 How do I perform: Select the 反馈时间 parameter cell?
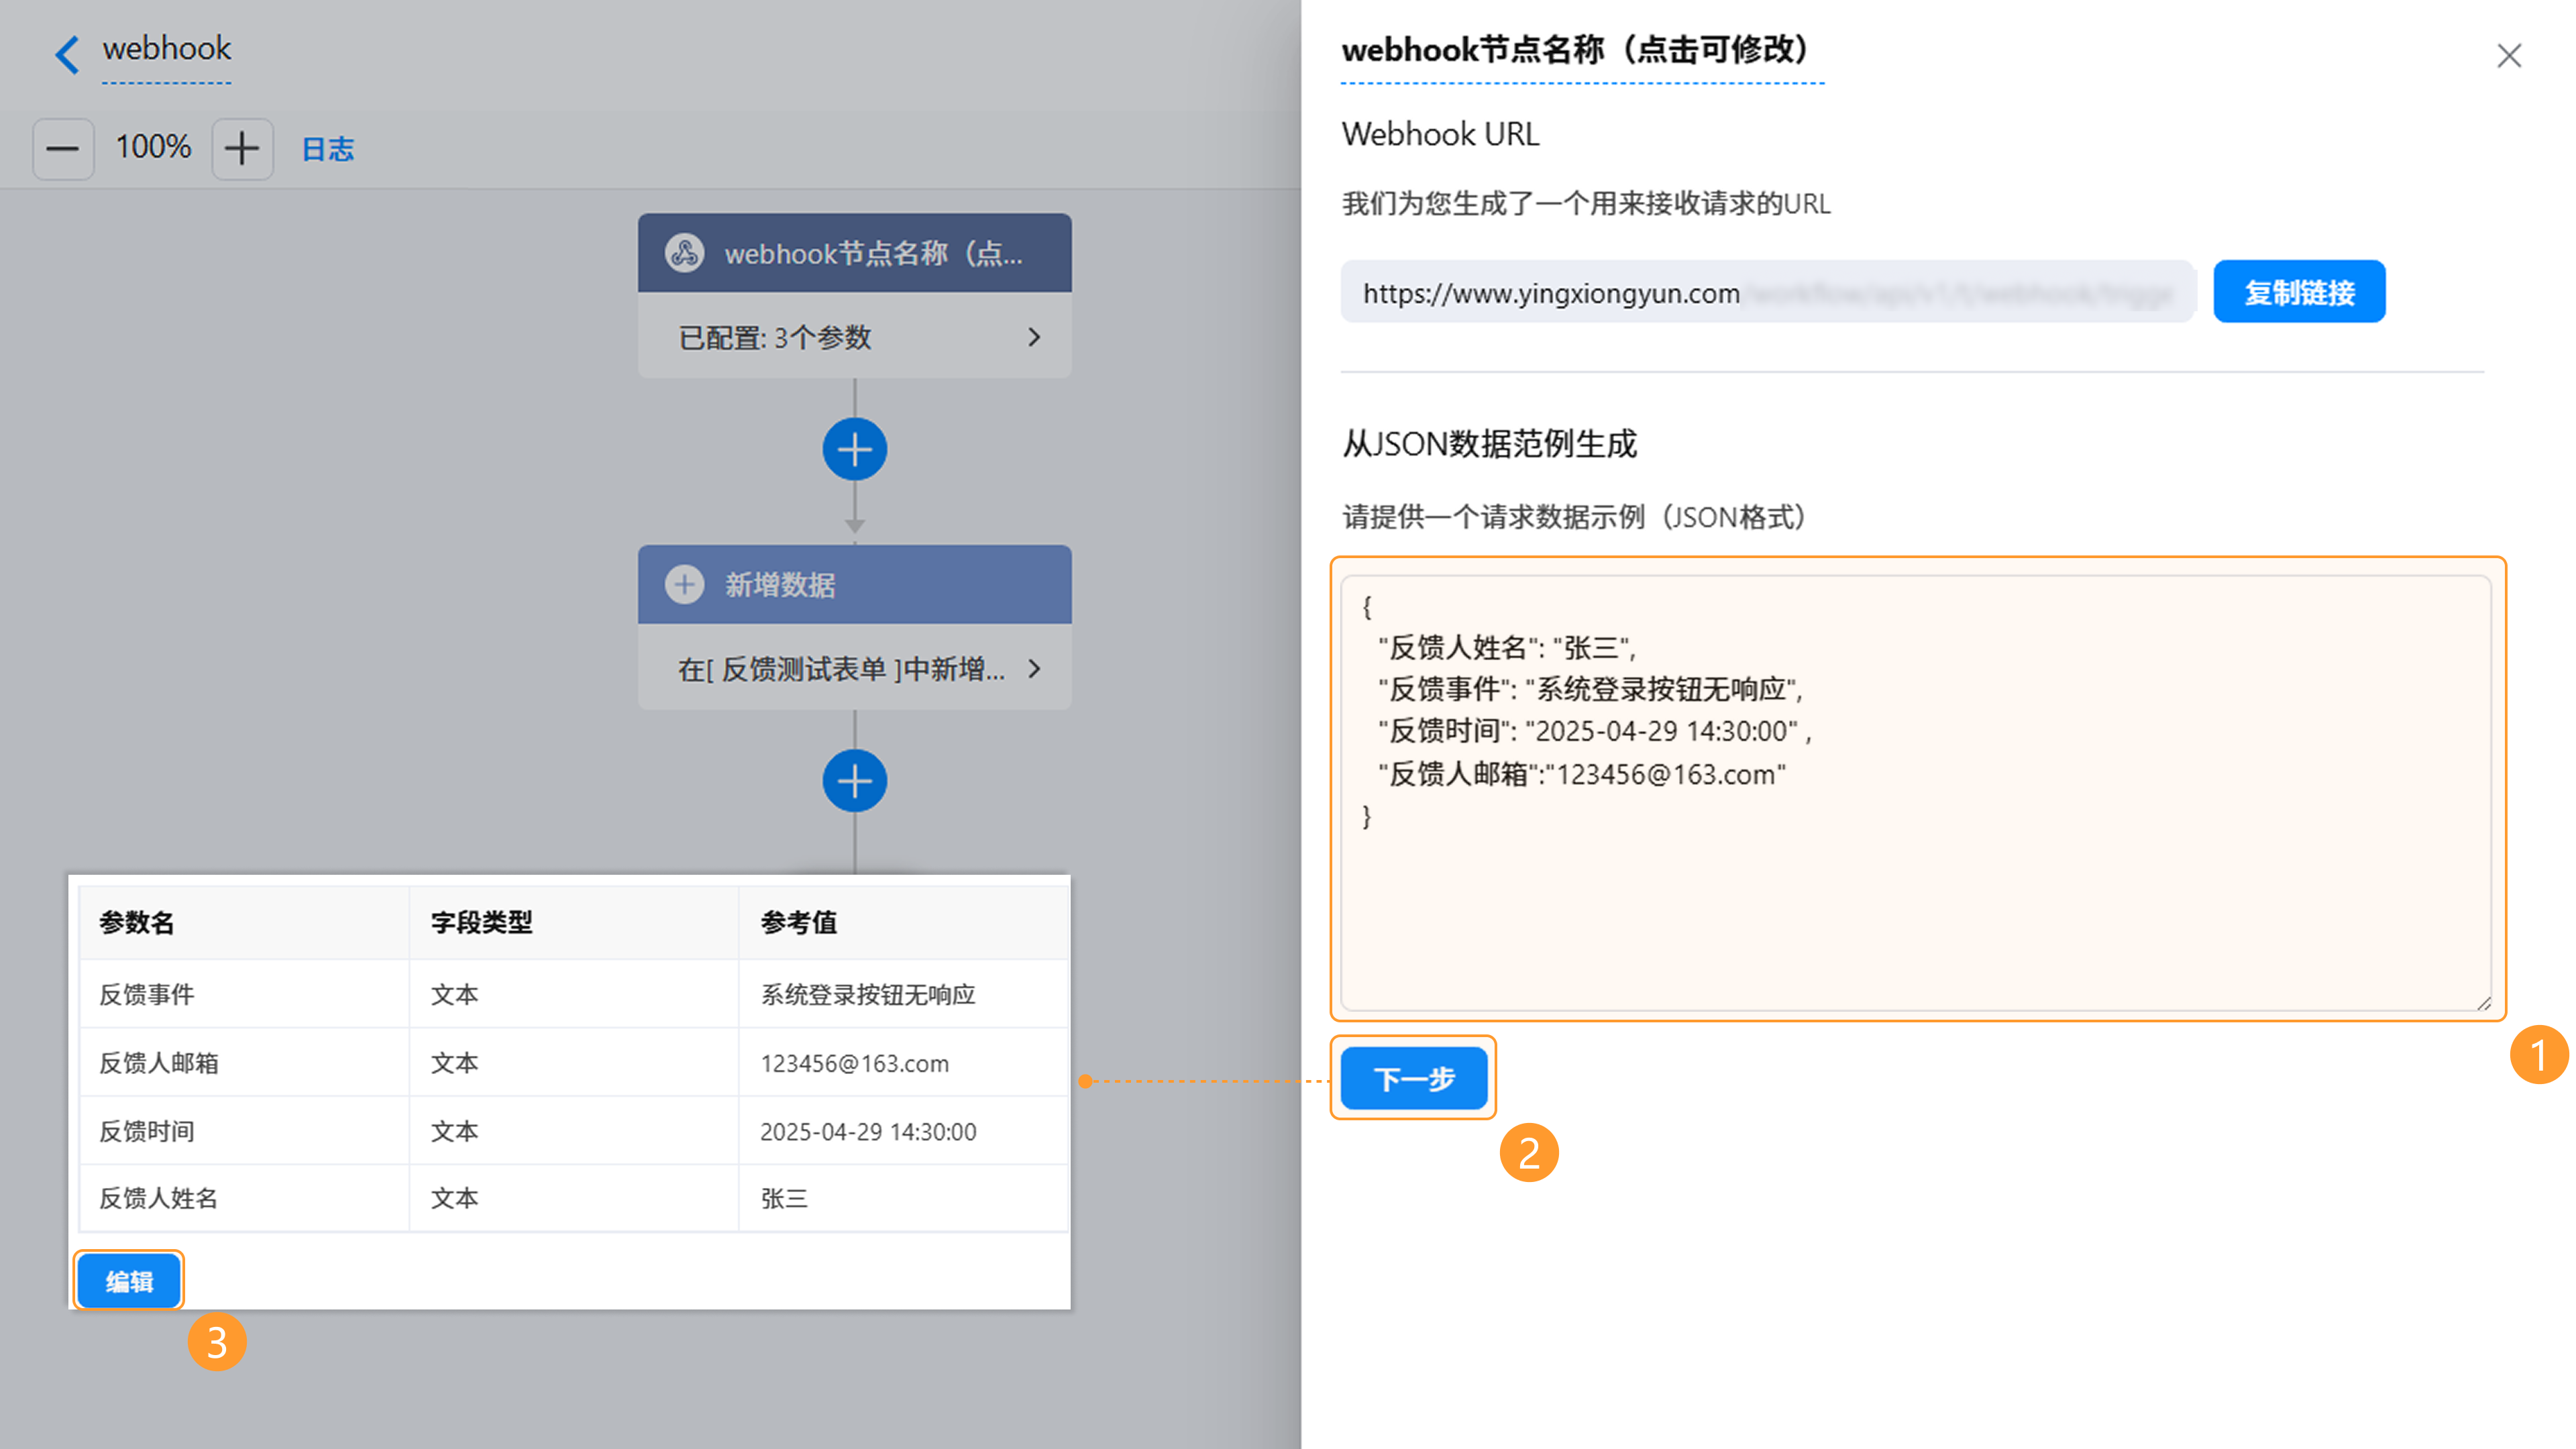click(x=244, y=1131)
